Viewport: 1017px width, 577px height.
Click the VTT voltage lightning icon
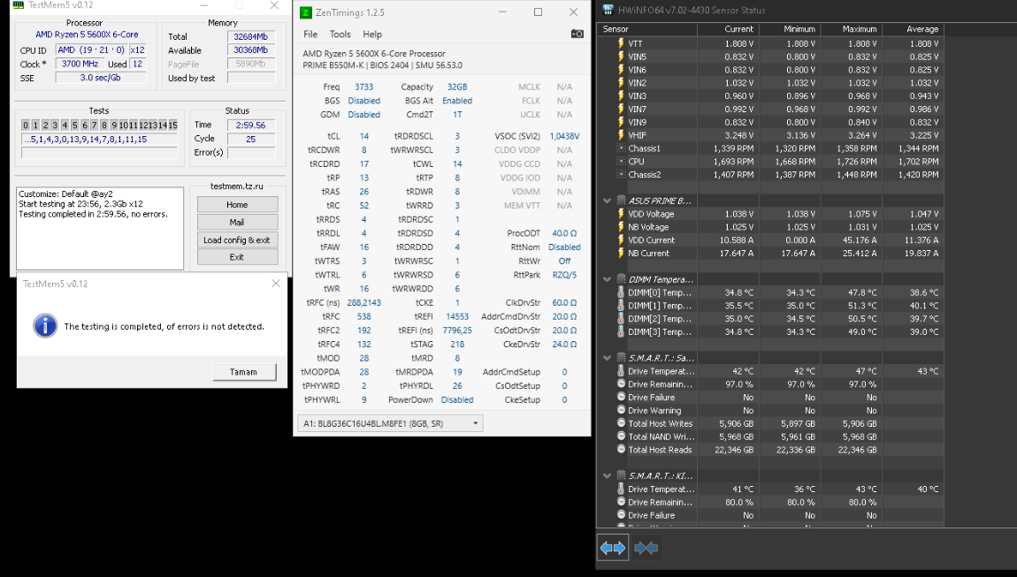click(621, 43)
